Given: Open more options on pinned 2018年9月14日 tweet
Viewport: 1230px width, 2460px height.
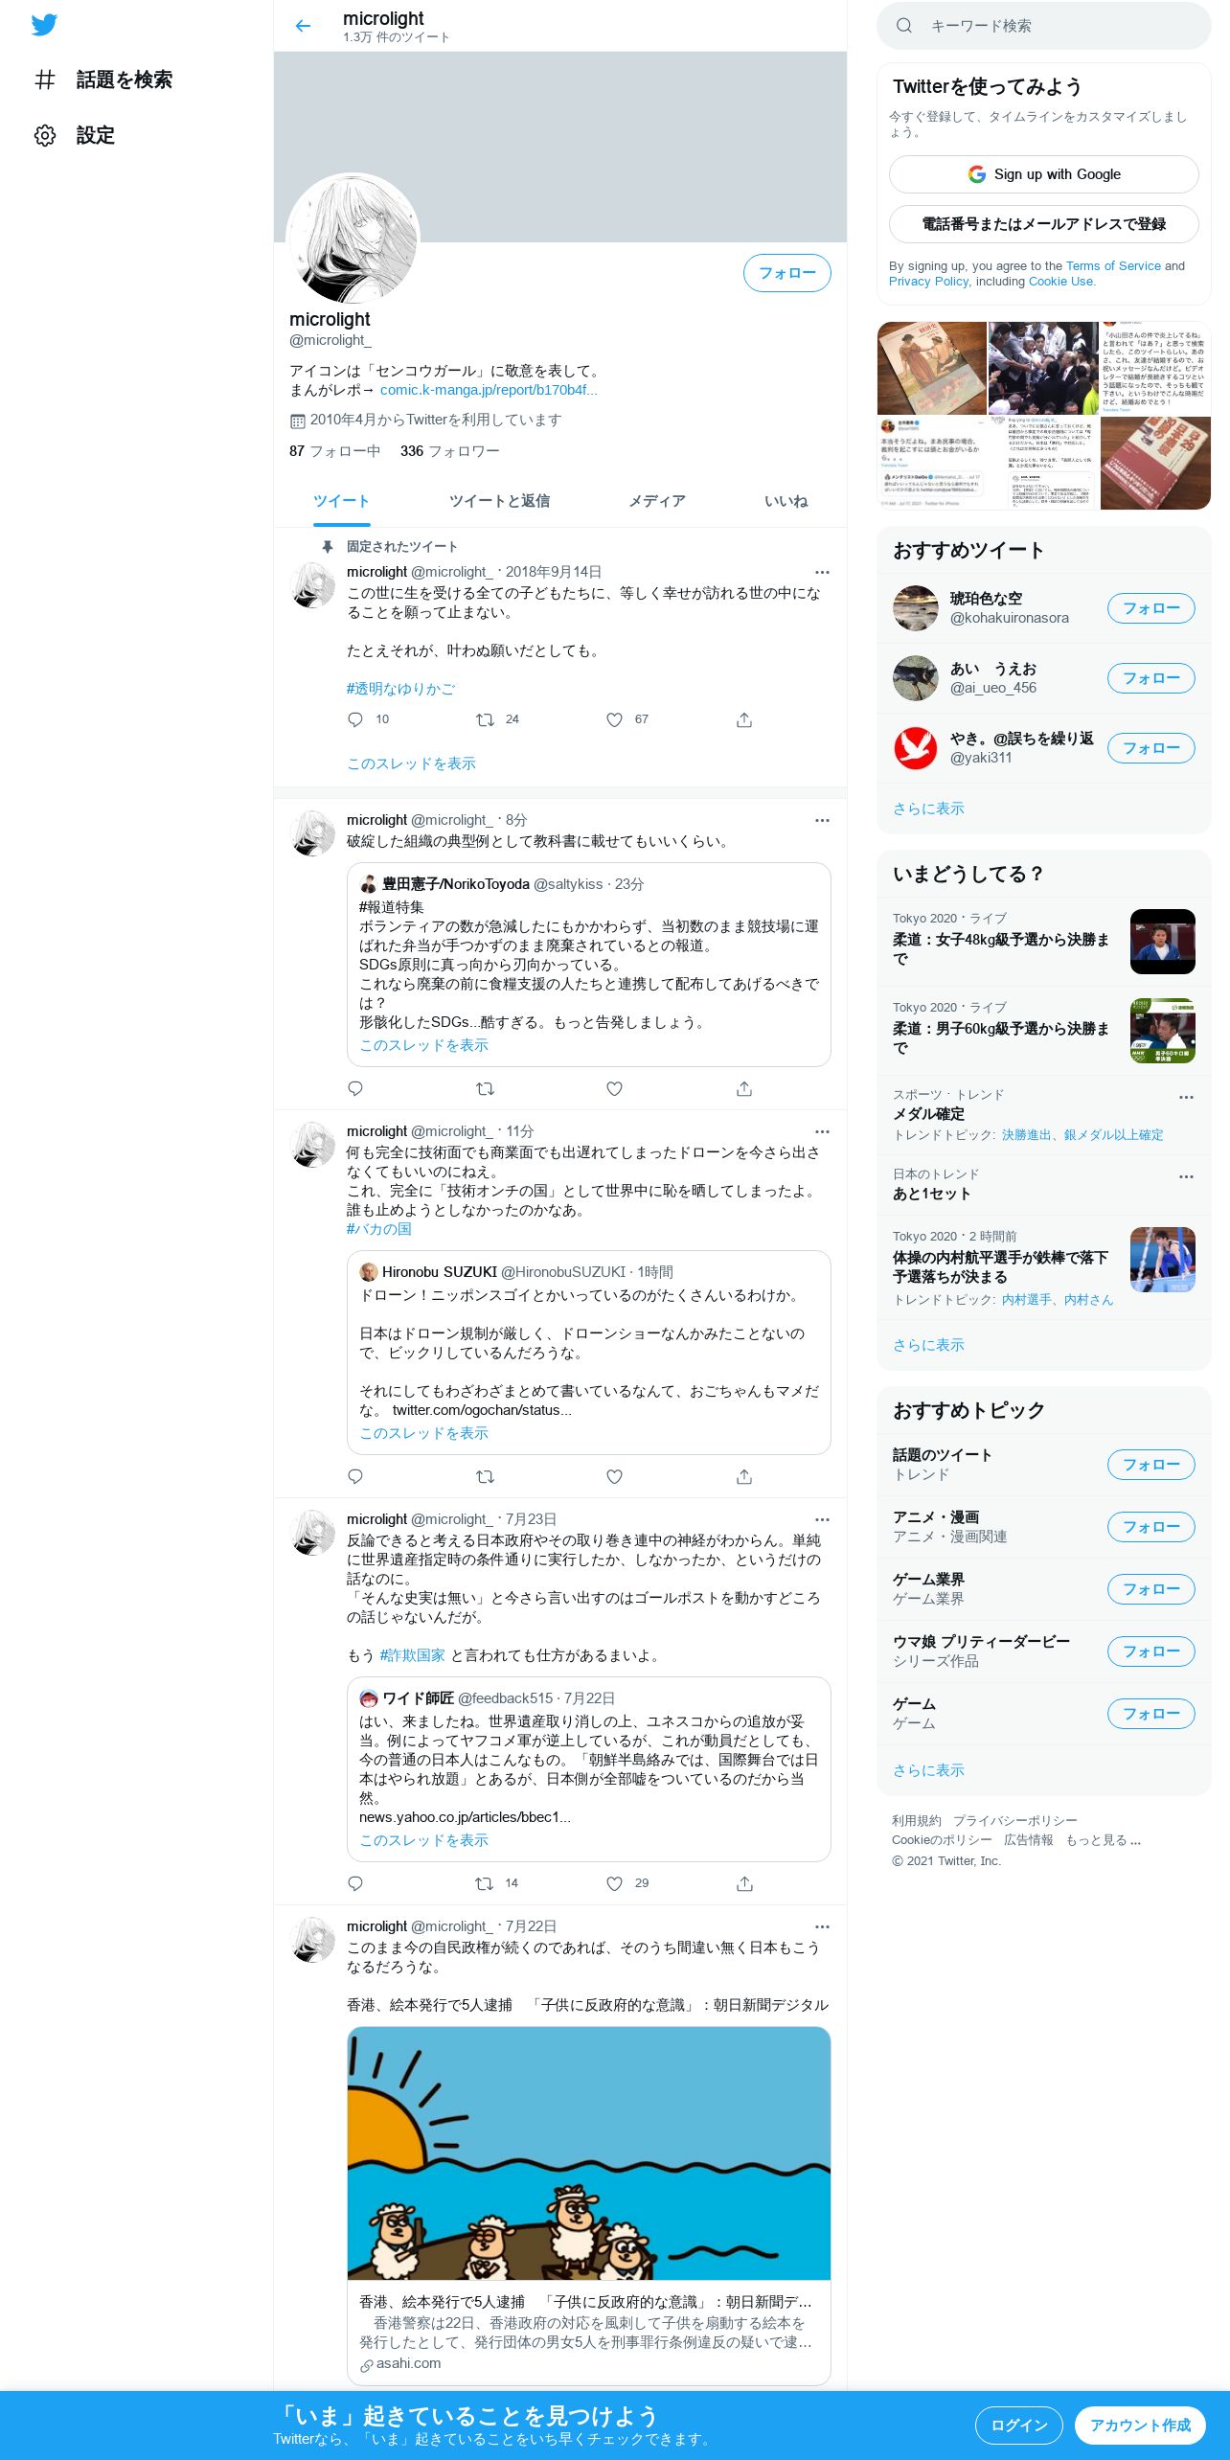Looking at the screenshot, I should pos(822,572).
